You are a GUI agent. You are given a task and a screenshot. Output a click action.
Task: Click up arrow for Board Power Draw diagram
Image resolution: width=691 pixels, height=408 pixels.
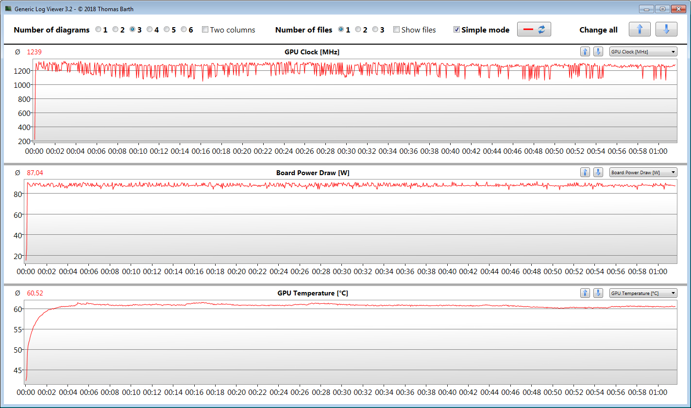[x=585, y=172]
